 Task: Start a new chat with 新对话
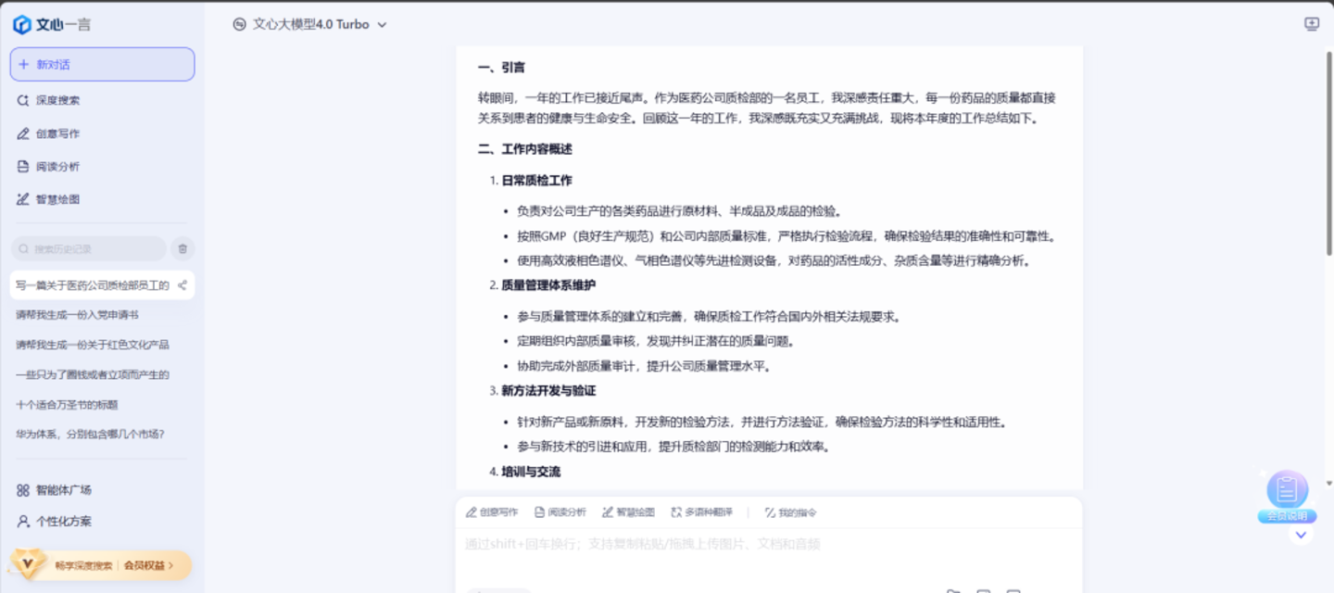102,65
